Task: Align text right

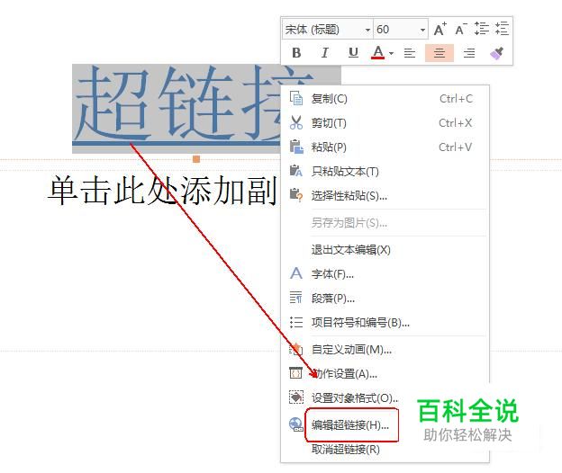Action: point(469,53)
